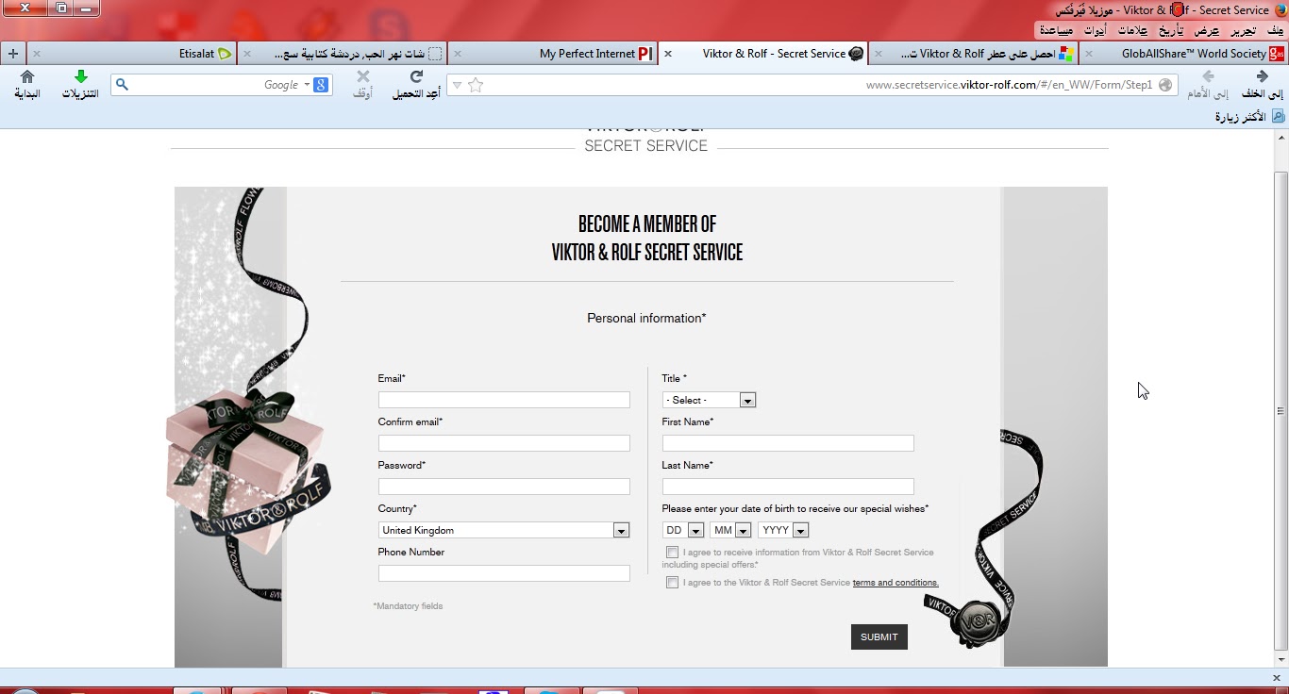Click the URL address bar
Screen dimensions: 1289x694
click(x=812, y=85)
